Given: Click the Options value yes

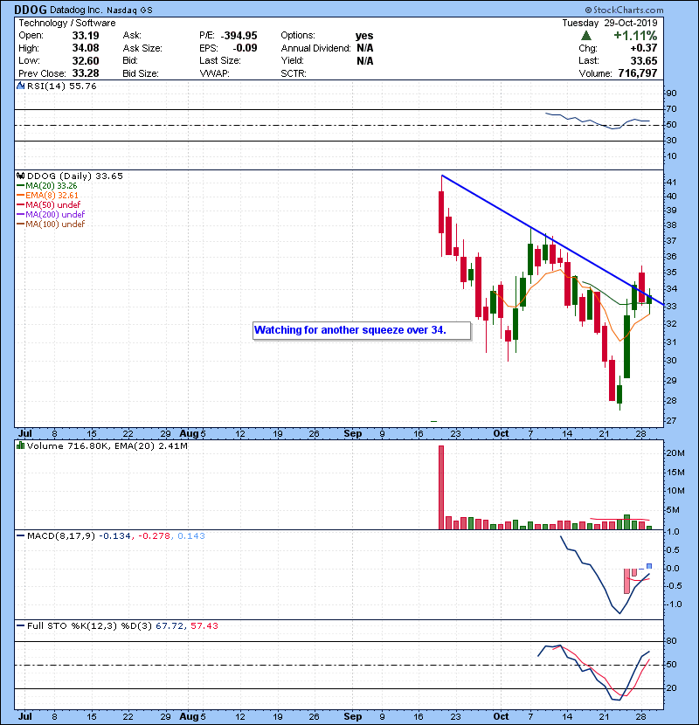Looking at the screenshot, I should (364, 36).
